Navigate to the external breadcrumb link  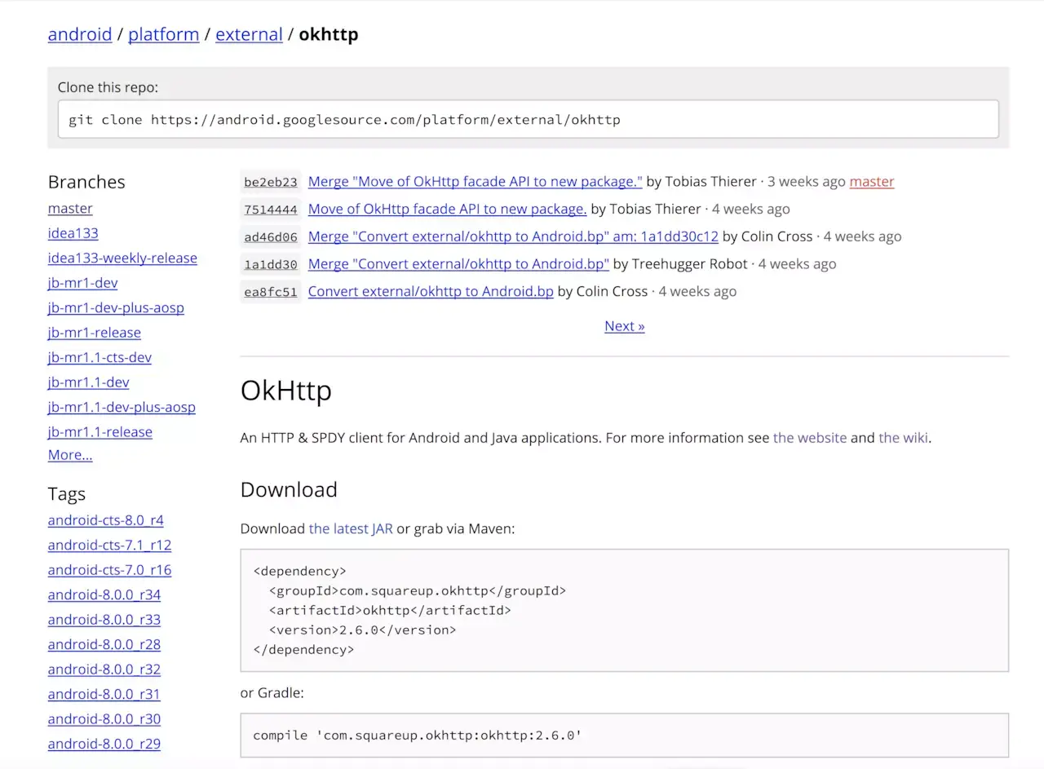pos(249,34)
